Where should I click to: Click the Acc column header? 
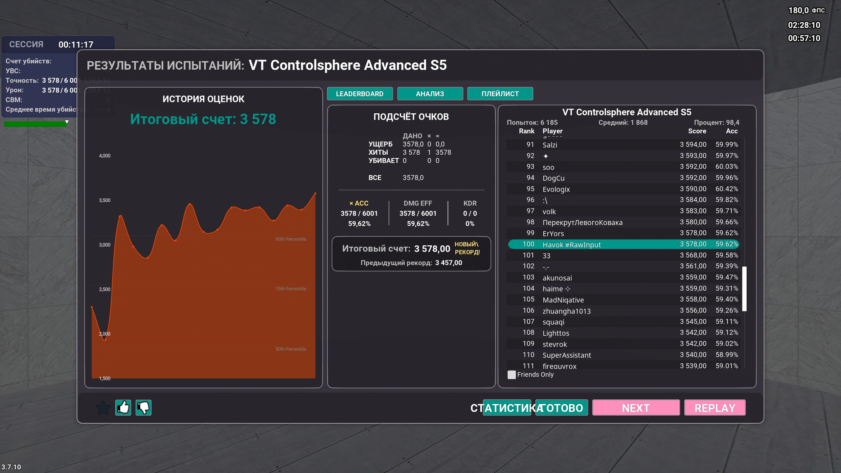pos(732,131)
